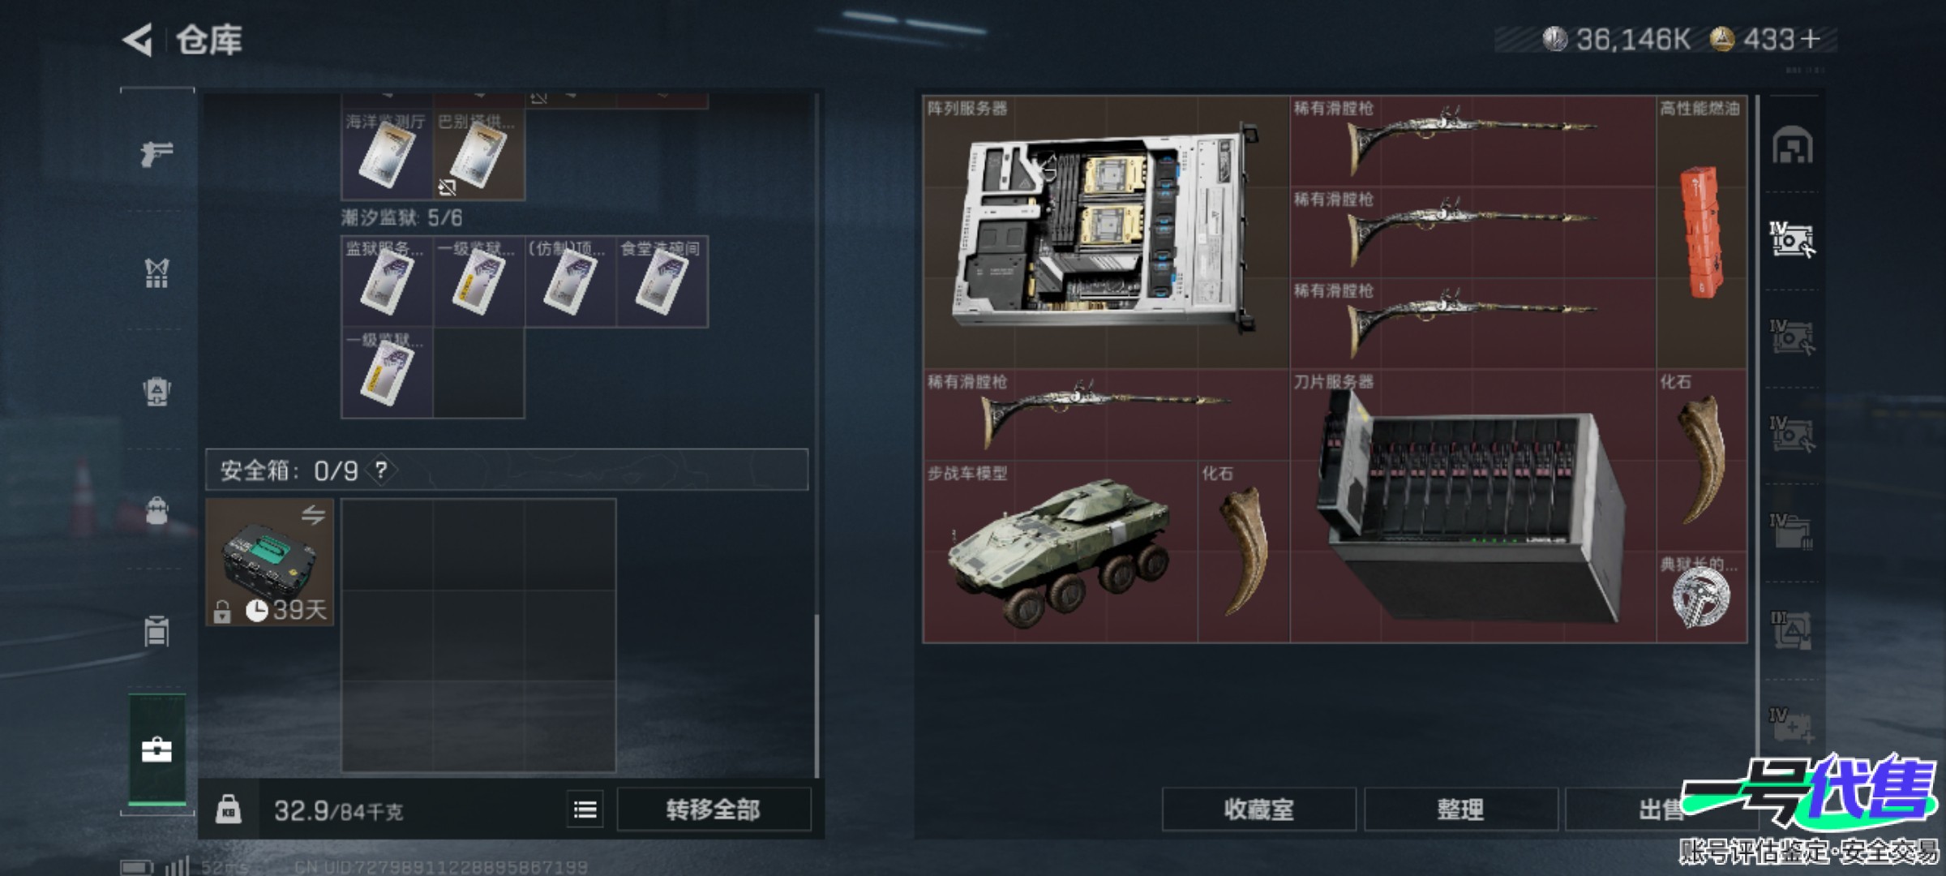Click the 安全箱 question mark help icon
The image size is (1946, 876).
[x=381, y=470]
